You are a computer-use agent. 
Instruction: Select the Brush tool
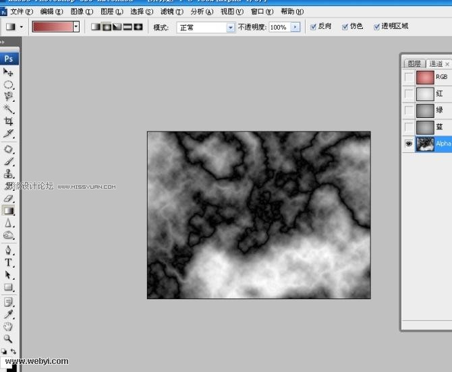tap(8, 162)
